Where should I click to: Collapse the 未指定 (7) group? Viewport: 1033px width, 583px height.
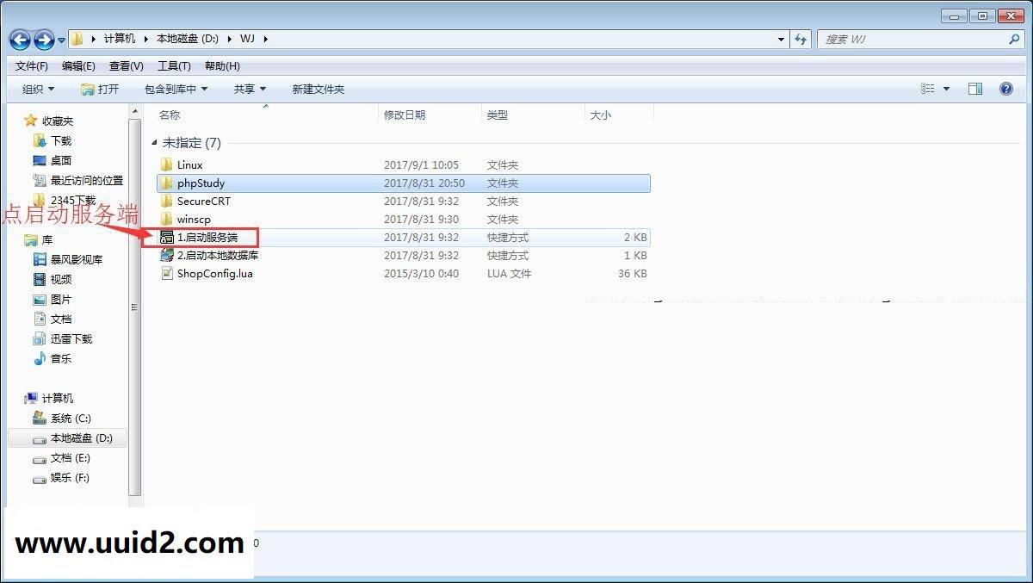pos(154,142)
